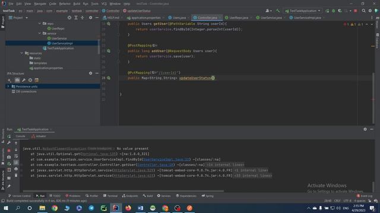Switch to UserServiceImpl.java tab
The image size is (380, 213).
(307, 18)
